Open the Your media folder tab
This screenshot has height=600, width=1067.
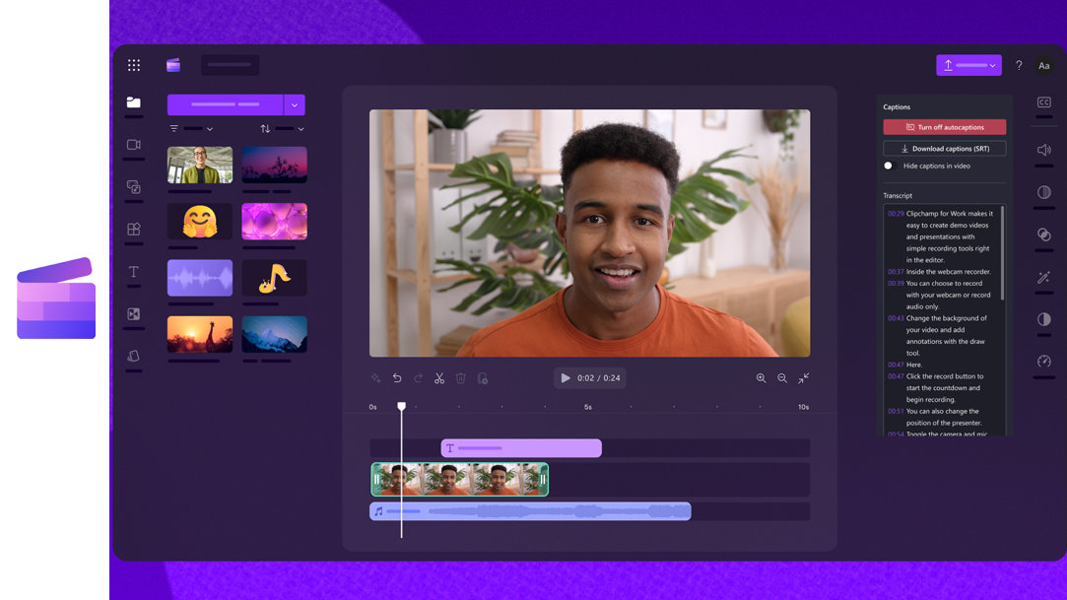click(133, 102)
